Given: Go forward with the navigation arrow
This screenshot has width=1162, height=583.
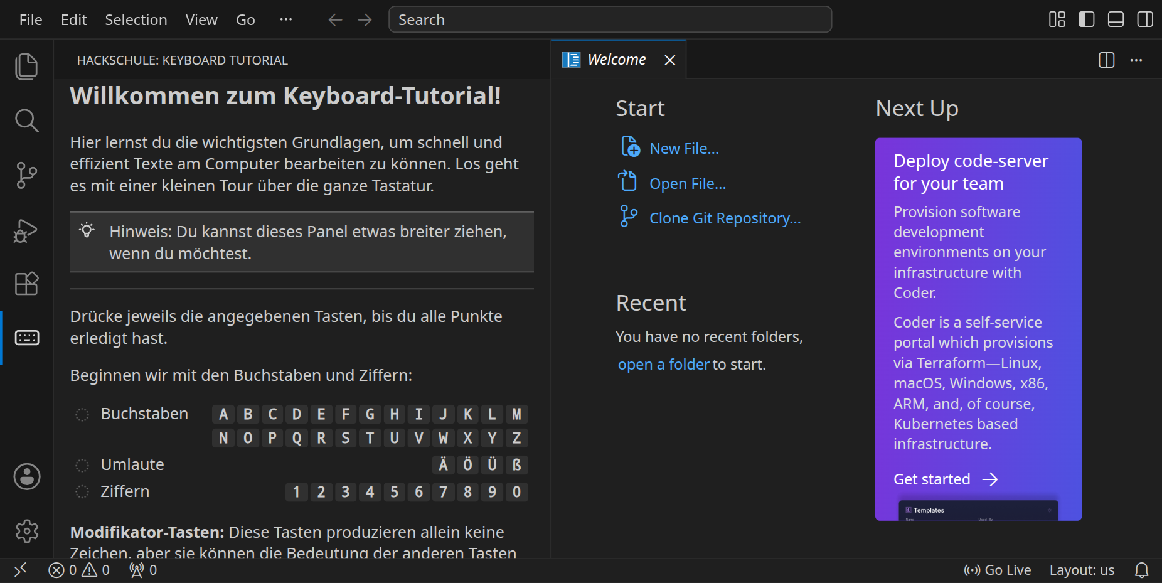Looking at the screenshot, I should pyautogui.click(x=365, y=20).
